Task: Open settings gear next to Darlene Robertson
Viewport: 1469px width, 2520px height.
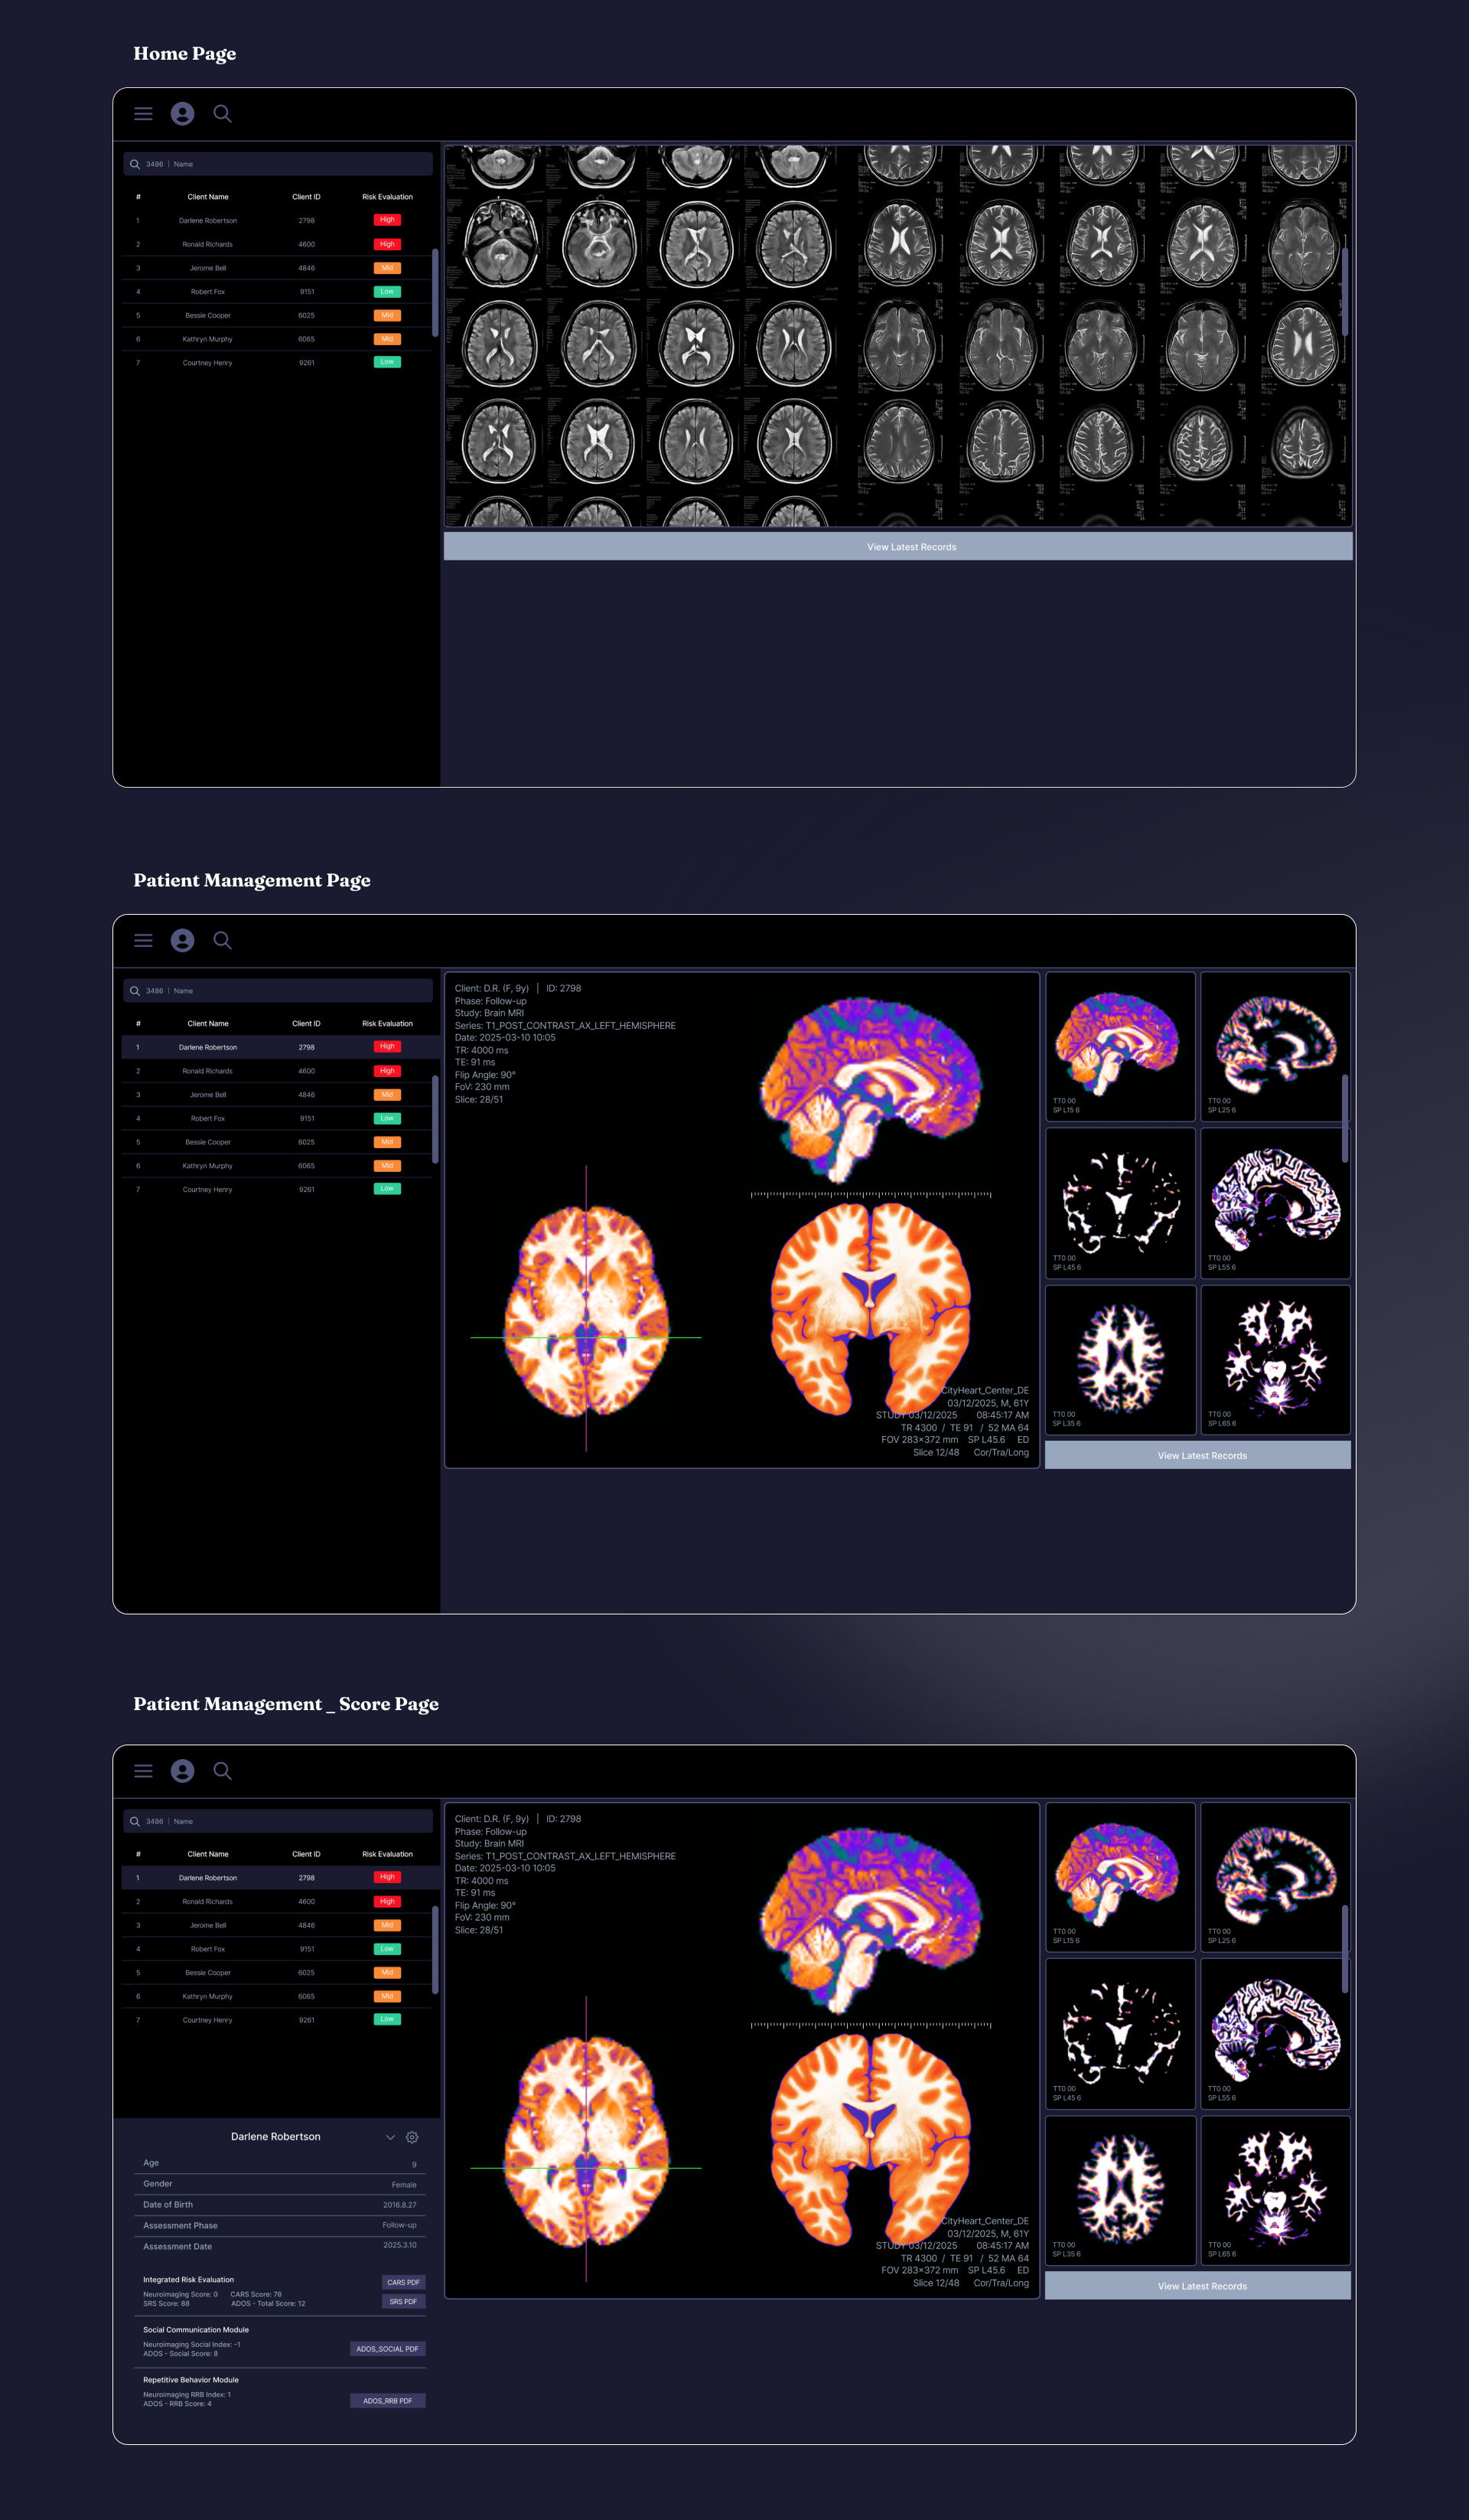Action: (412, 2137)
